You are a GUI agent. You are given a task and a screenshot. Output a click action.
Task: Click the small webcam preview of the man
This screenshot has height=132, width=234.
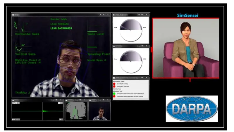click(x=99, y=111)
